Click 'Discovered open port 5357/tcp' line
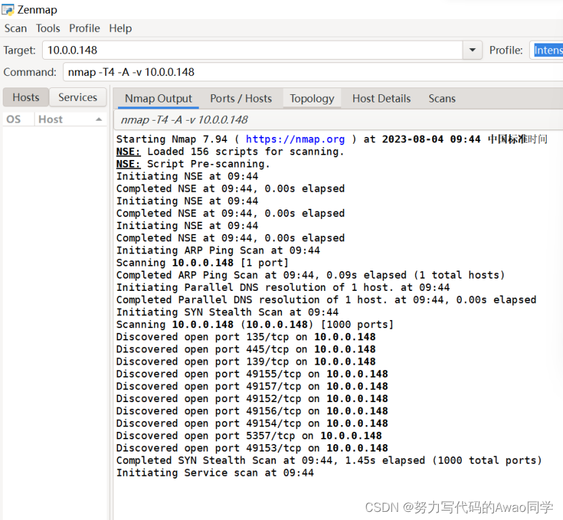563x520 pixels. tap(249, 436)
